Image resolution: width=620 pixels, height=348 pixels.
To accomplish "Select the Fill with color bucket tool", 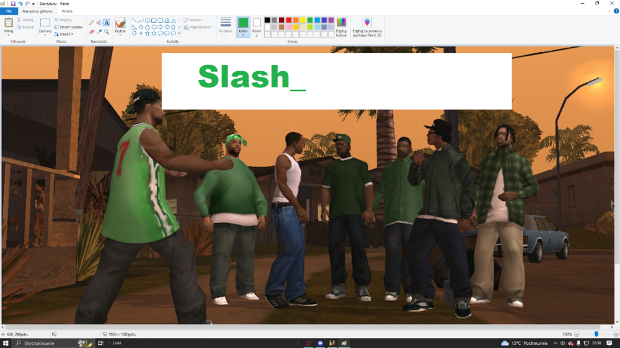I will (x=99, y=23).
